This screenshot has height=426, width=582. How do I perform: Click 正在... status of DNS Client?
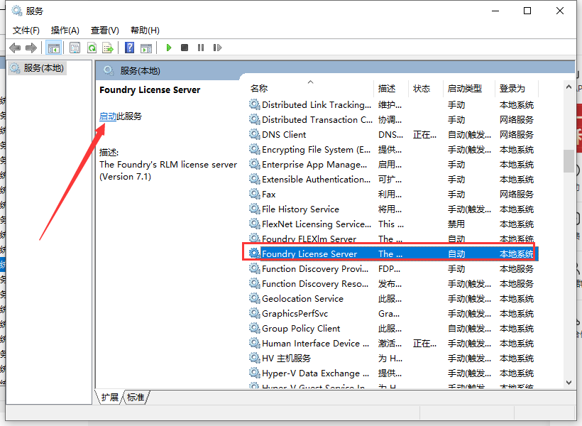pos(424,134)
